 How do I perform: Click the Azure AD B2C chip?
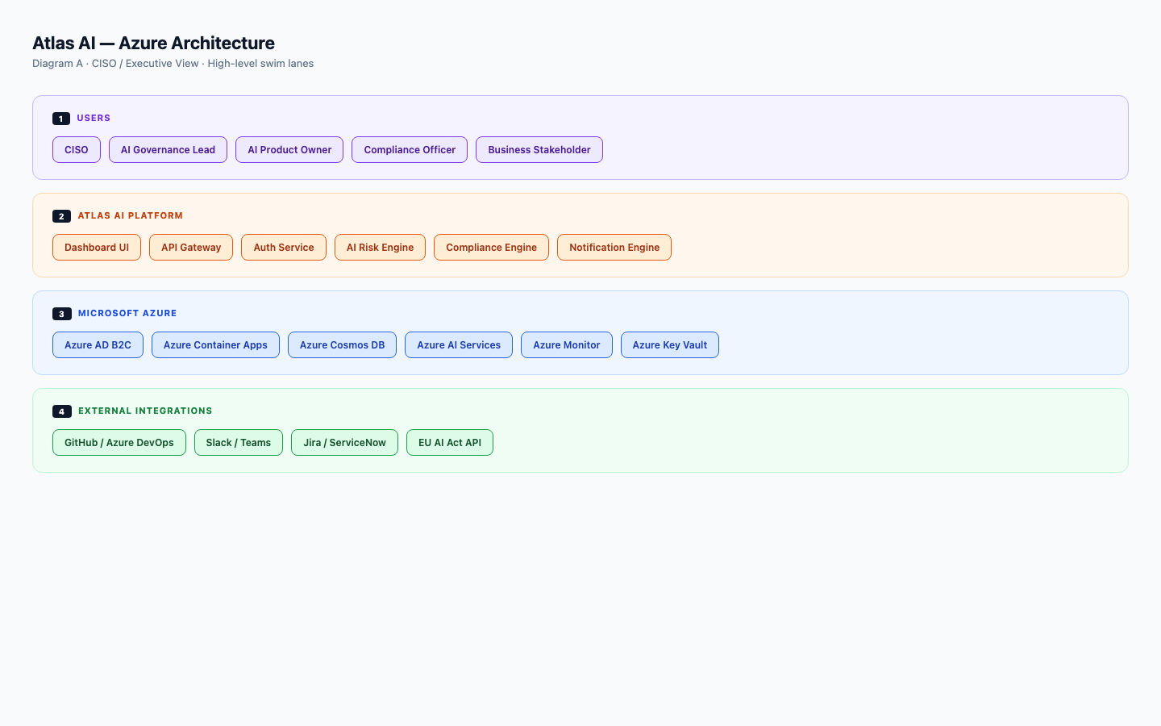tap(98, 345)
